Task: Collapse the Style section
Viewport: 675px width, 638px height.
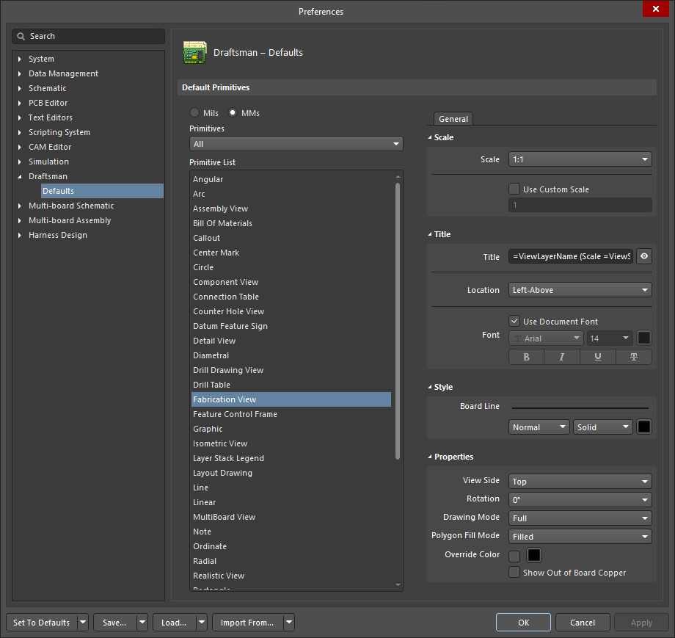Action: [430, 387]
